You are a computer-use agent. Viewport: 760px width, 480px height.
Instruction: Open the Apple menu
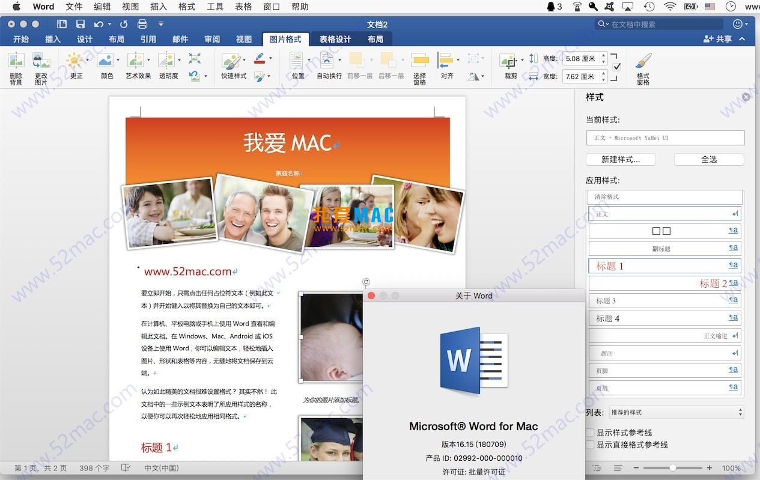point(16,7)
